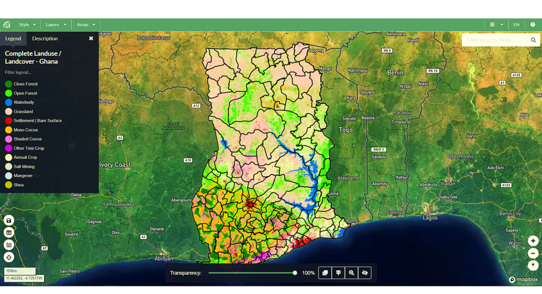
Task: Click the 'Ibadan' map label
Action: point(448,183)
